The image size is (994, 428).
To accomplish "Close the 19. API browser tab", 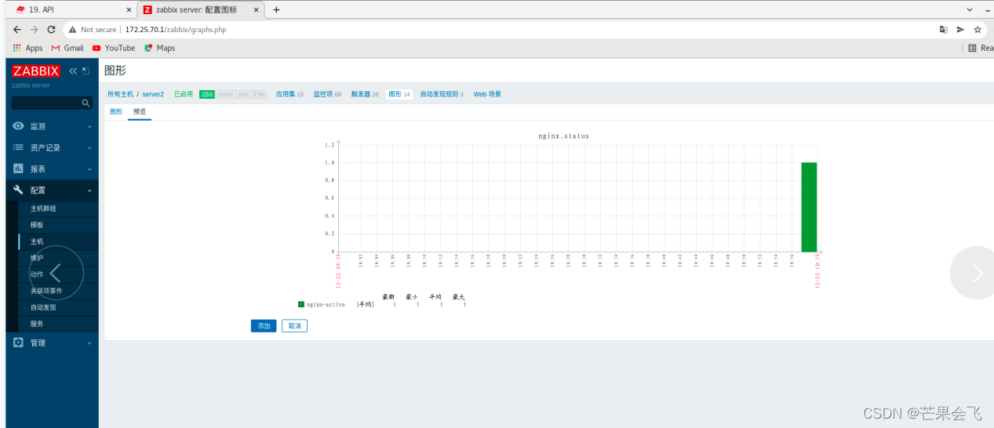I will click(129, 9).
